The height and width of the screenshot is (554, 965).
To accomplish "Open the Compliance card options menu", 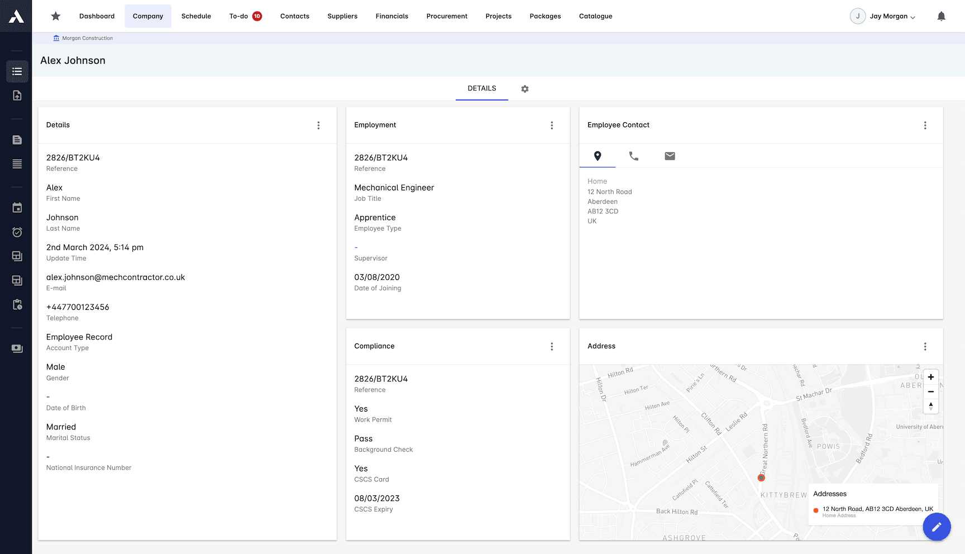I will [552, 346].
